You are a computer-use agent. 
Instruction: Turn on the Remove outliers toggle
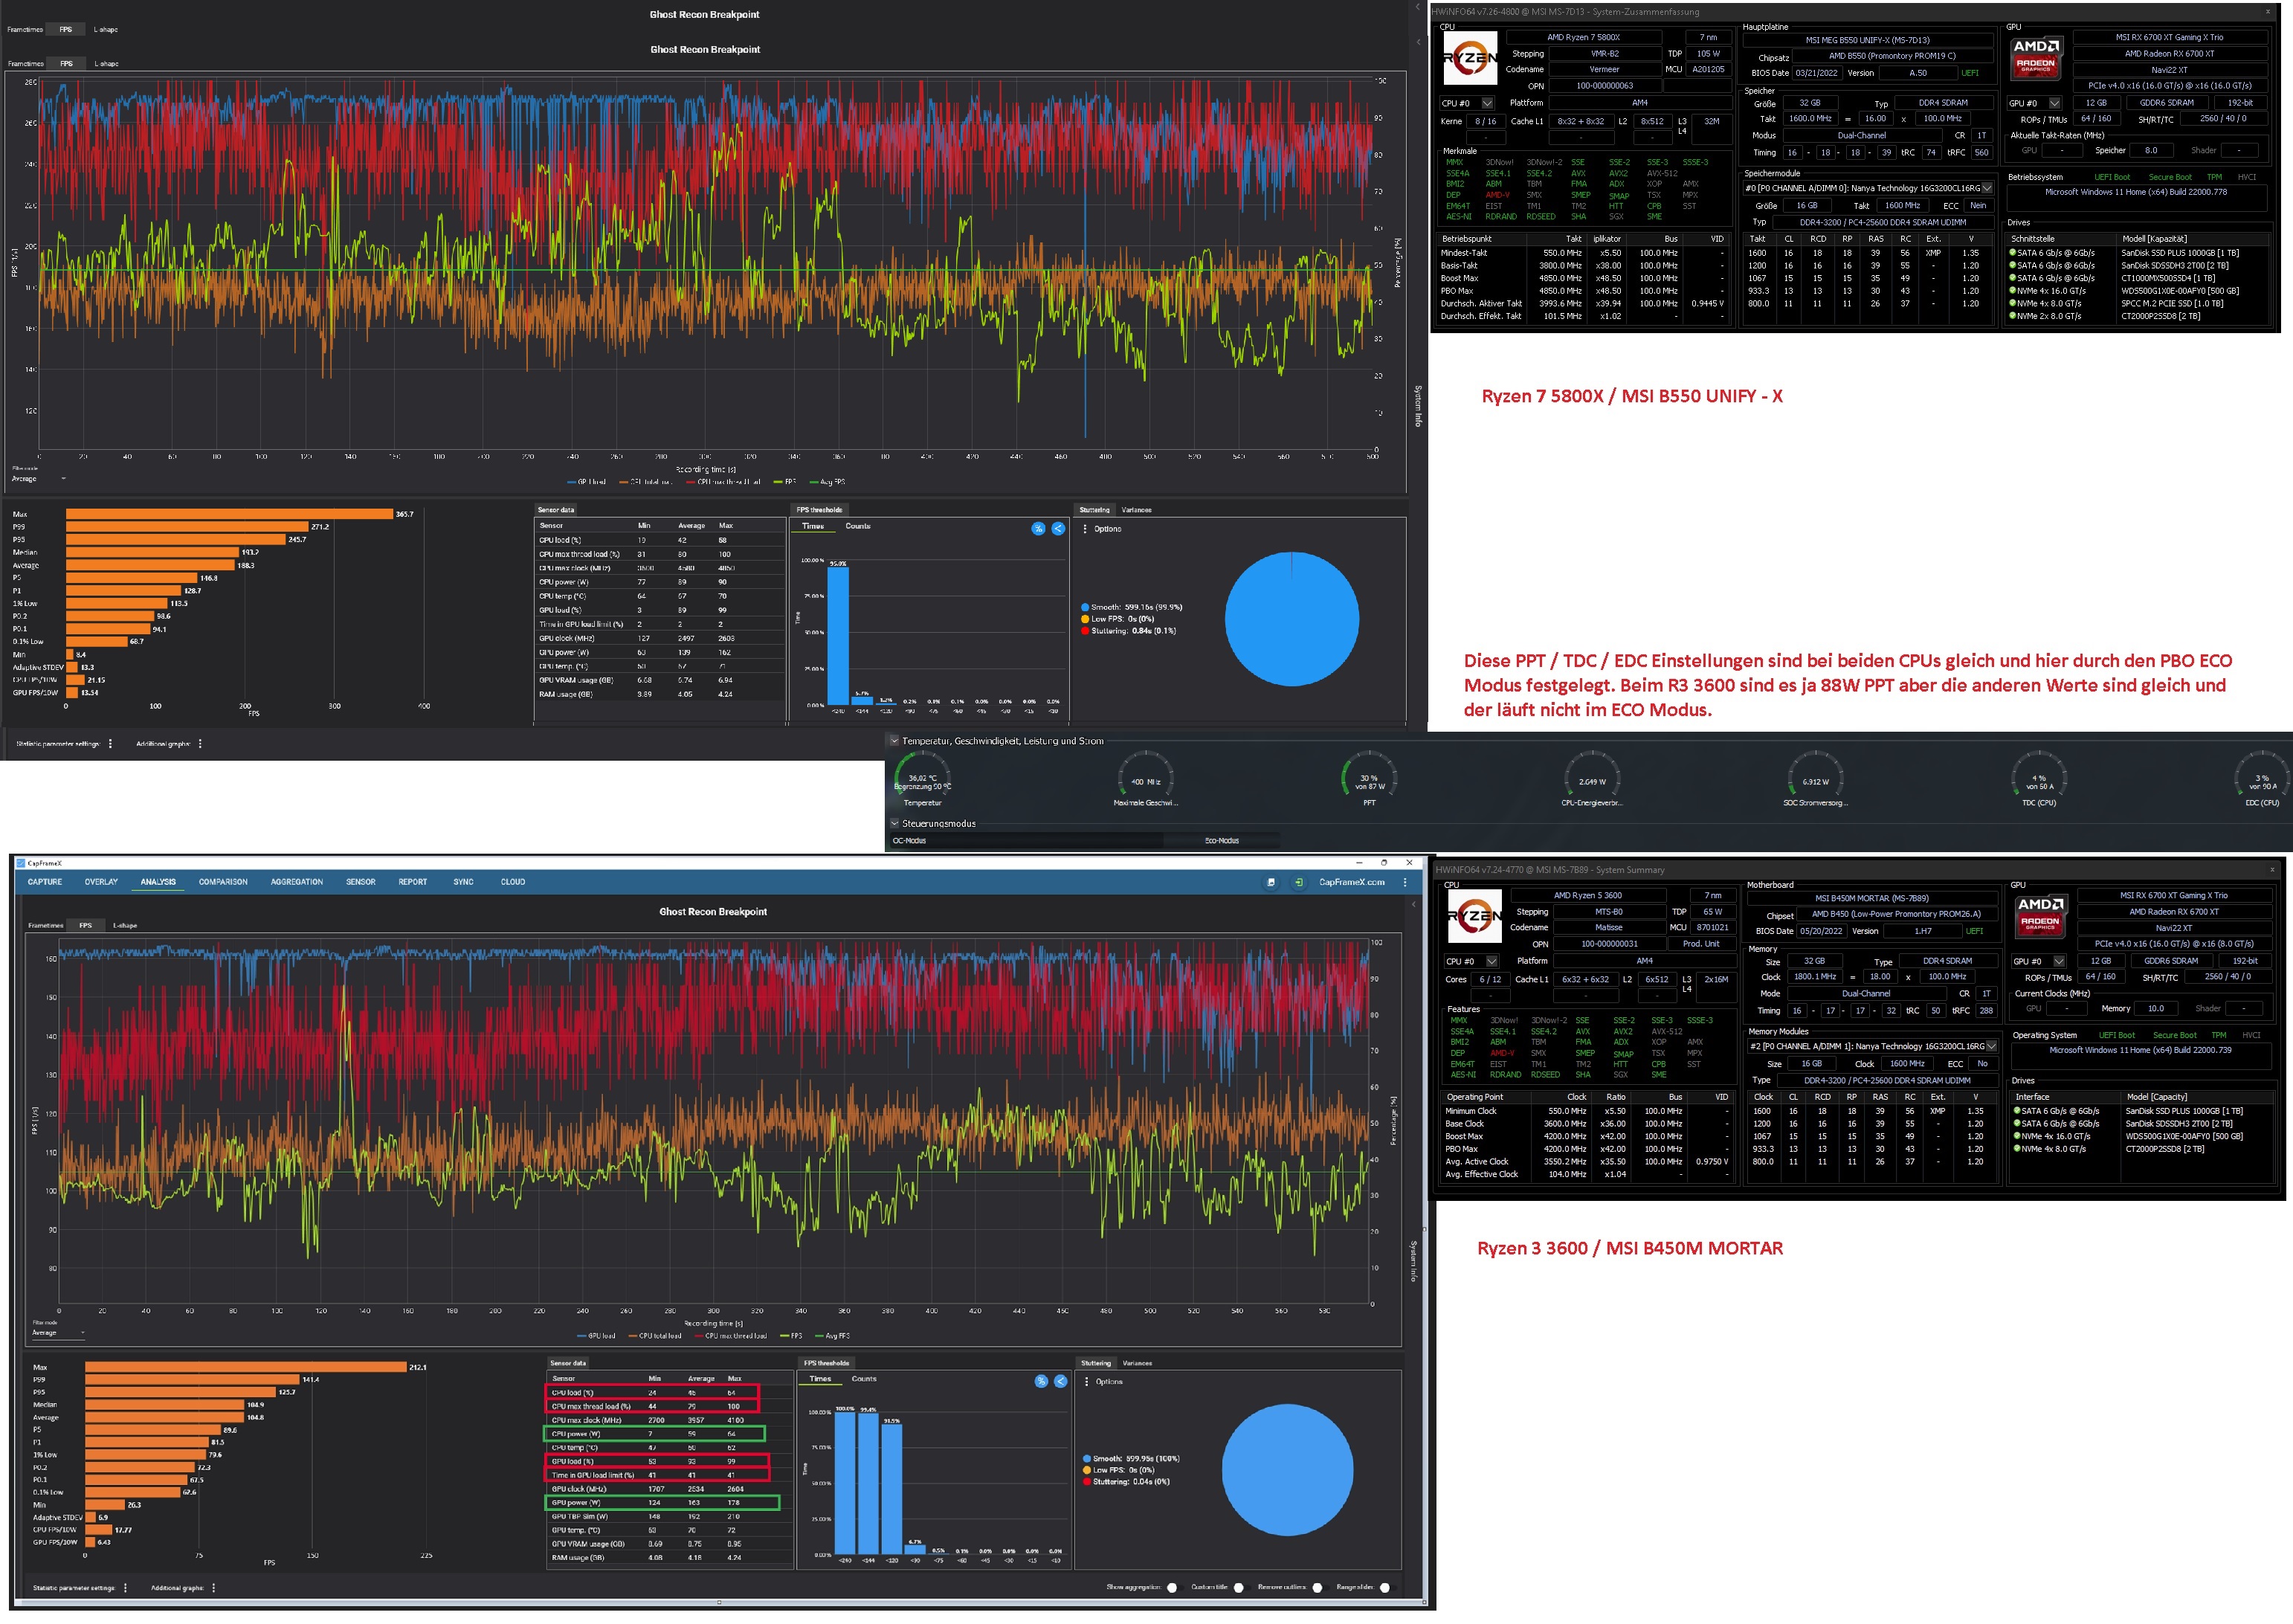click(x=1318, y=1588)
